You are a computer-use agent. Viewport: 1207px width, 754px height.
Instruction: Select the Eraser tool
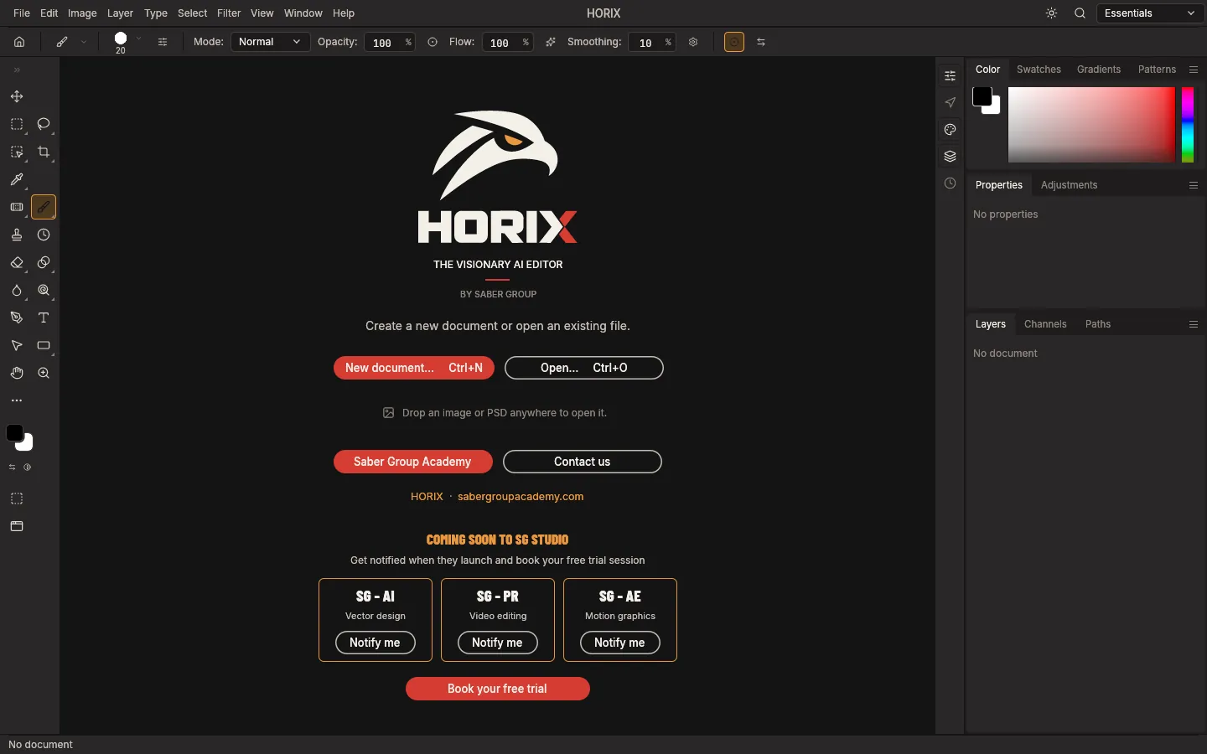point(17,262)
